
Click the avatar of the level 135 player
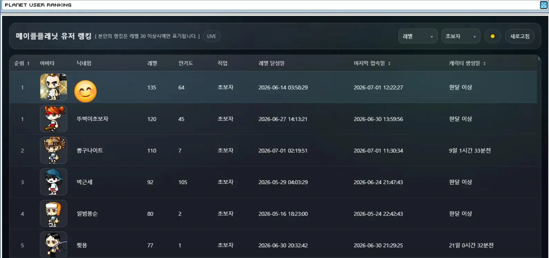tap(54, 87)
